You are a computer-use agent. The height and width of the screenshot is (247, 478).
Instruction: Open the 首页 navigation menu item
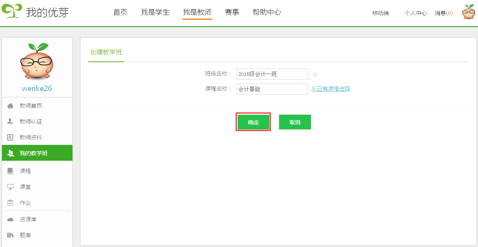[120, 12]
